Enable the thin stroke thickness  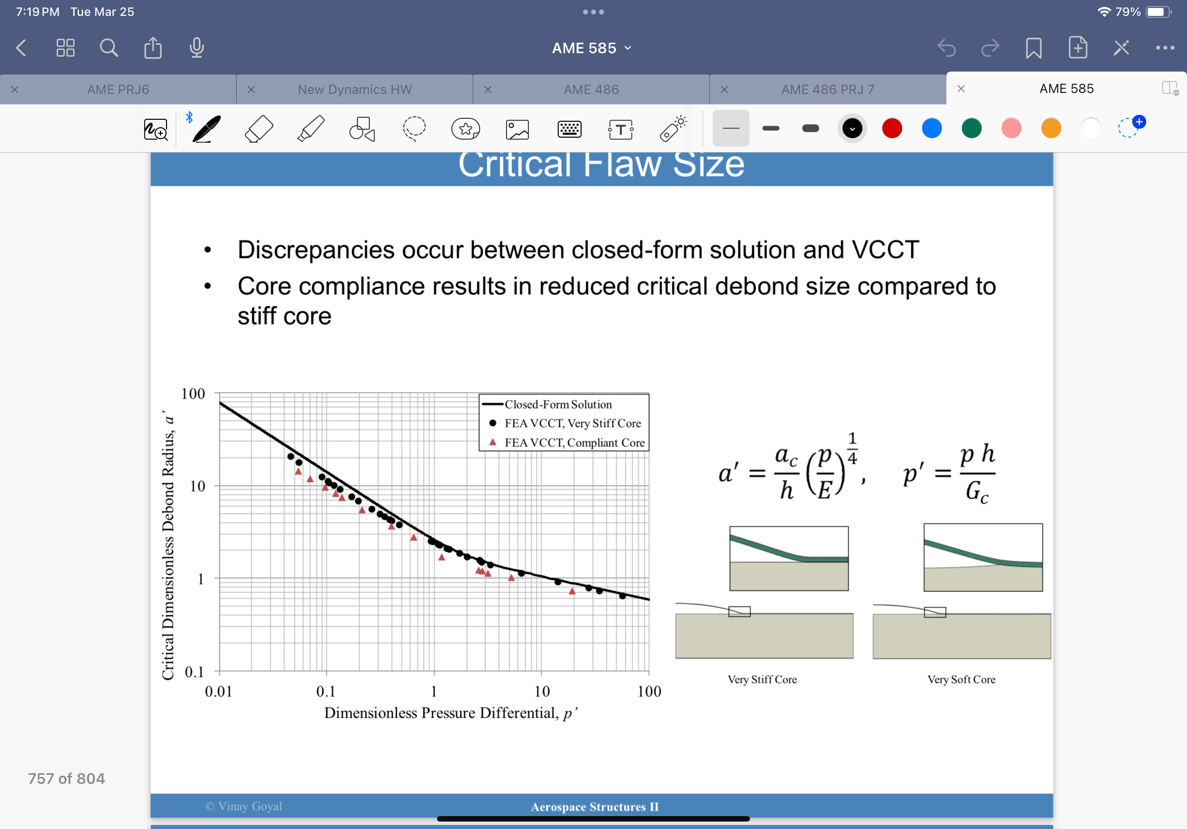click(x=731, y=128)
